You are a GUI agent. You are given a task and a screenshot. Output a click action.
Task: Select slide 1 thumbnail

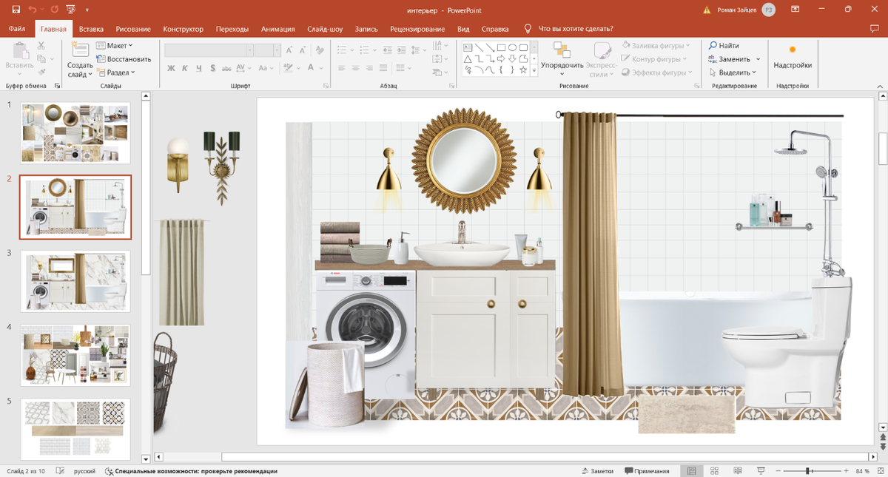tap(75, 133)
